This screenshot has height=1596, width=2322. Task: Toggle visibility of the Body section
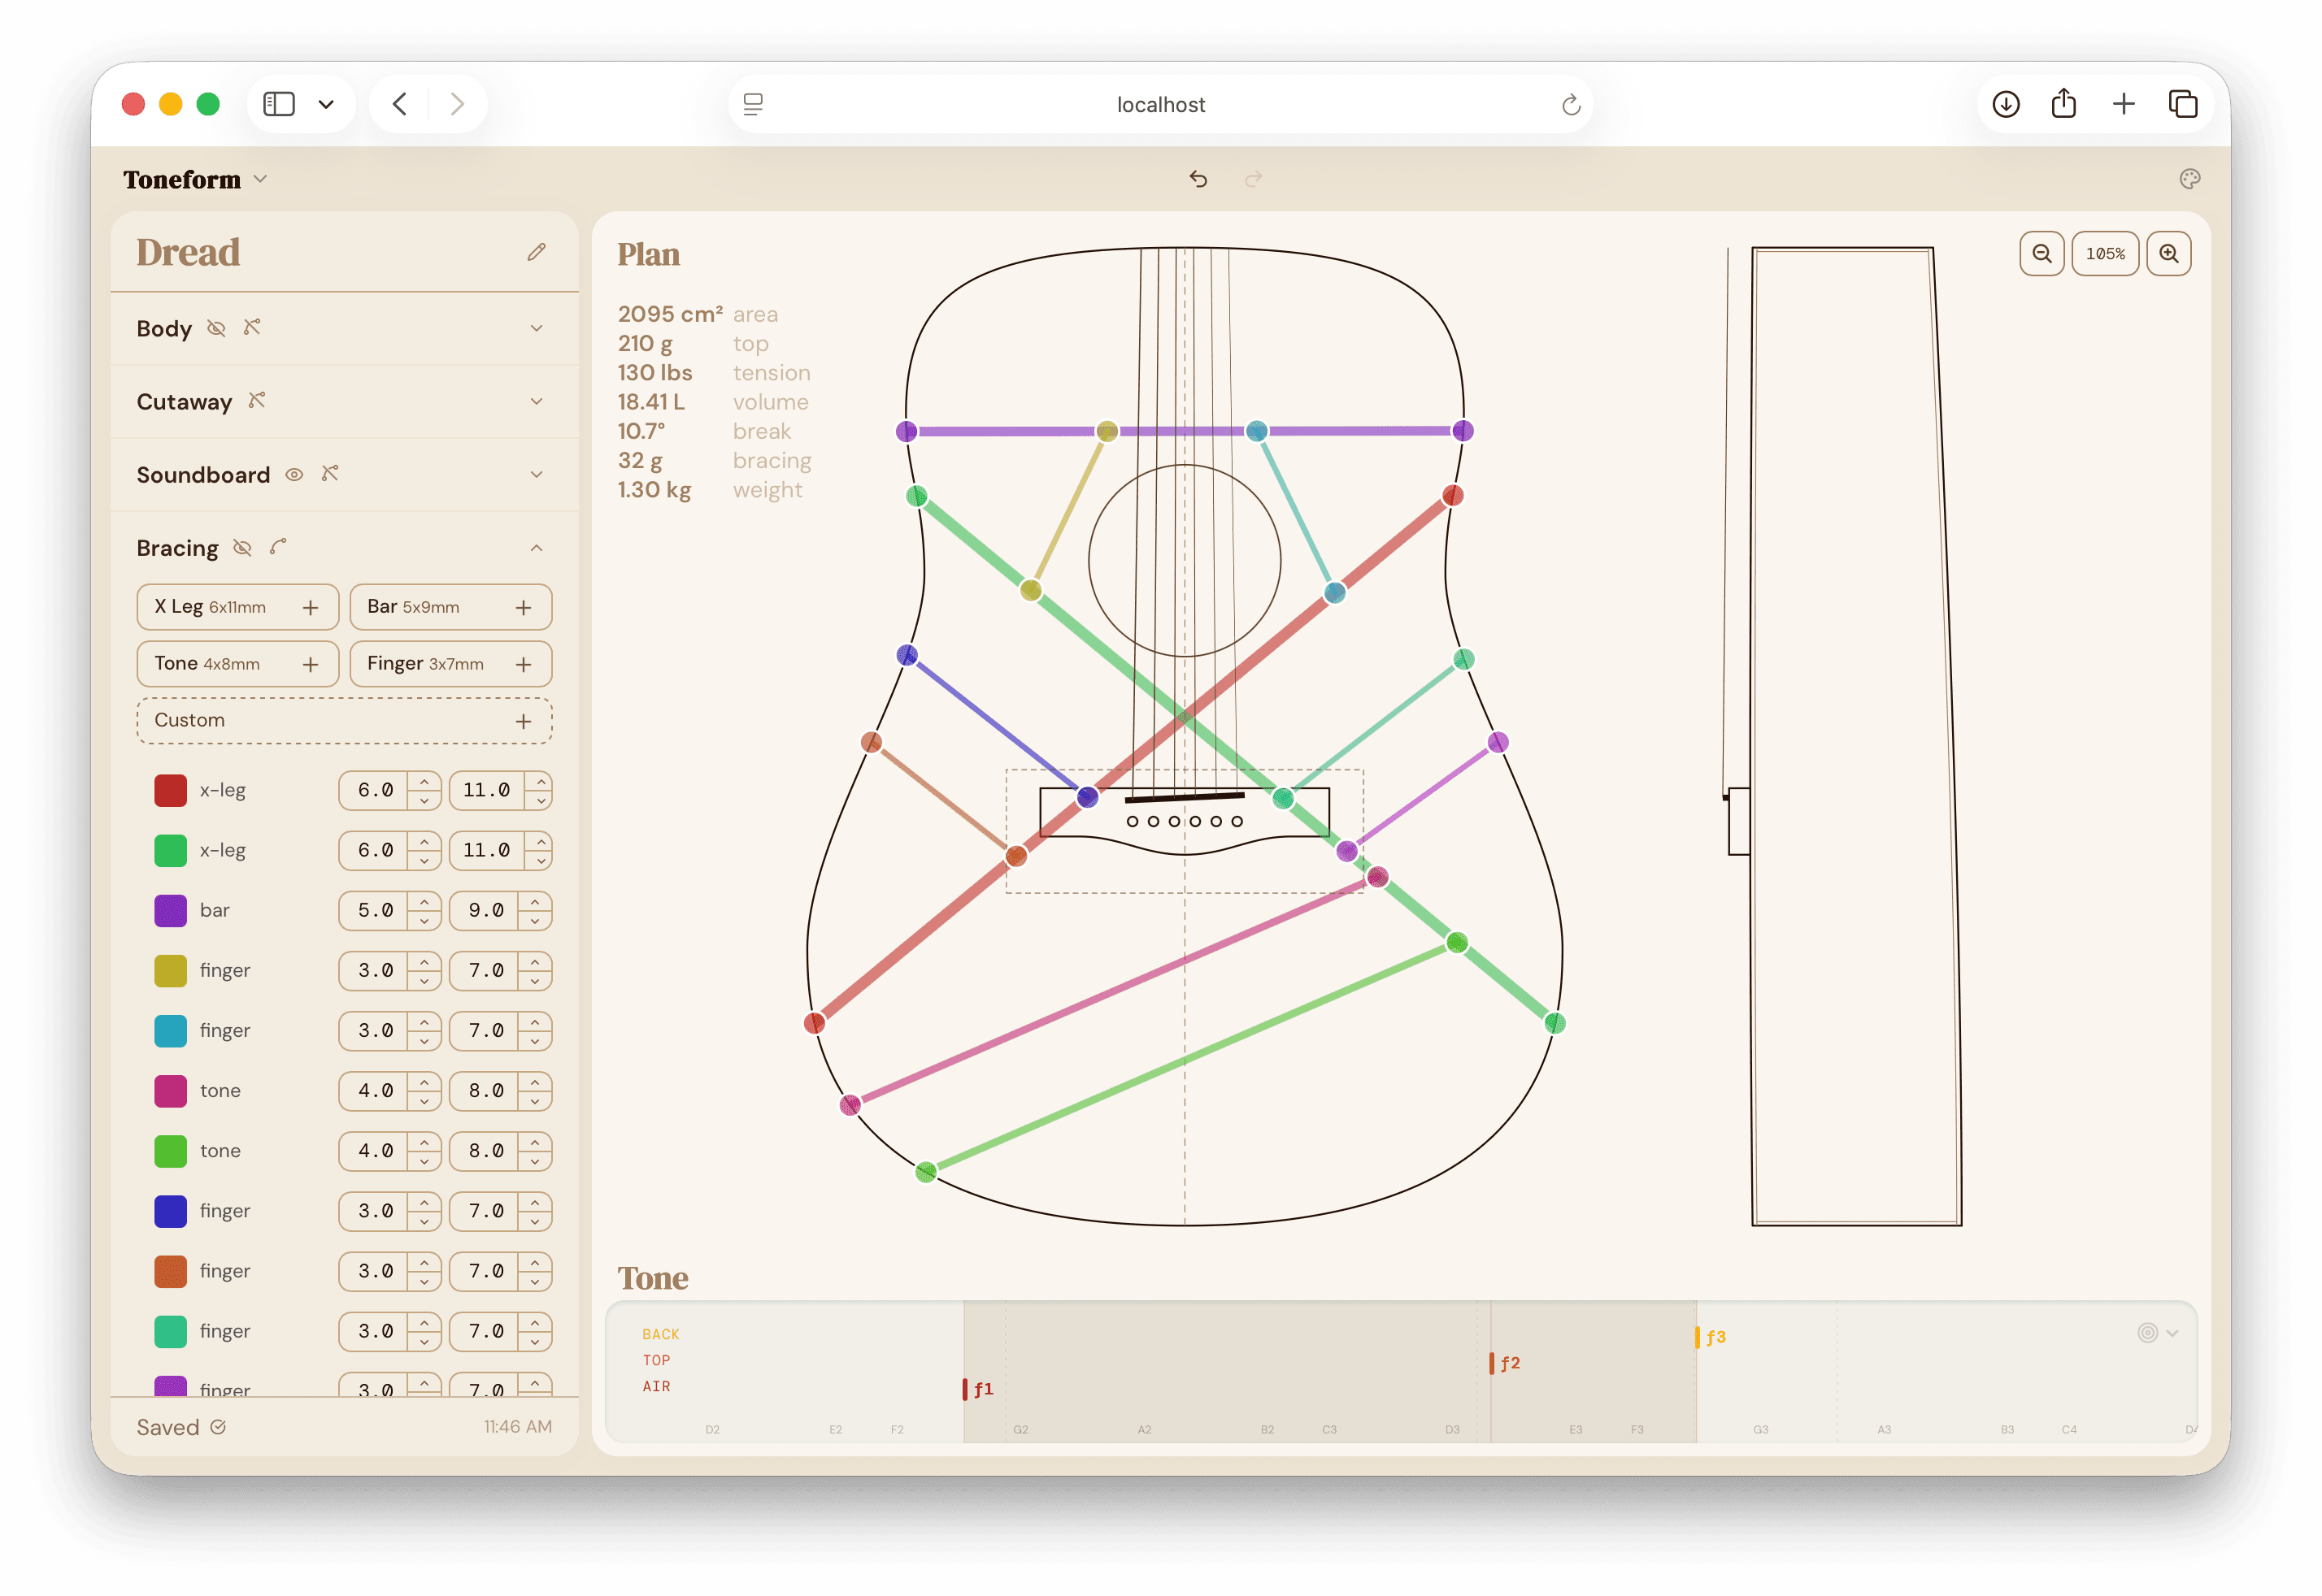click(216, 328)
